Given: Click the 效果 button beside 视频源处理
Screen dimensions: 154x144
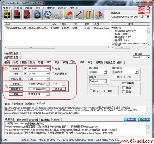Looking at the screenshot, I should [16, 94].
